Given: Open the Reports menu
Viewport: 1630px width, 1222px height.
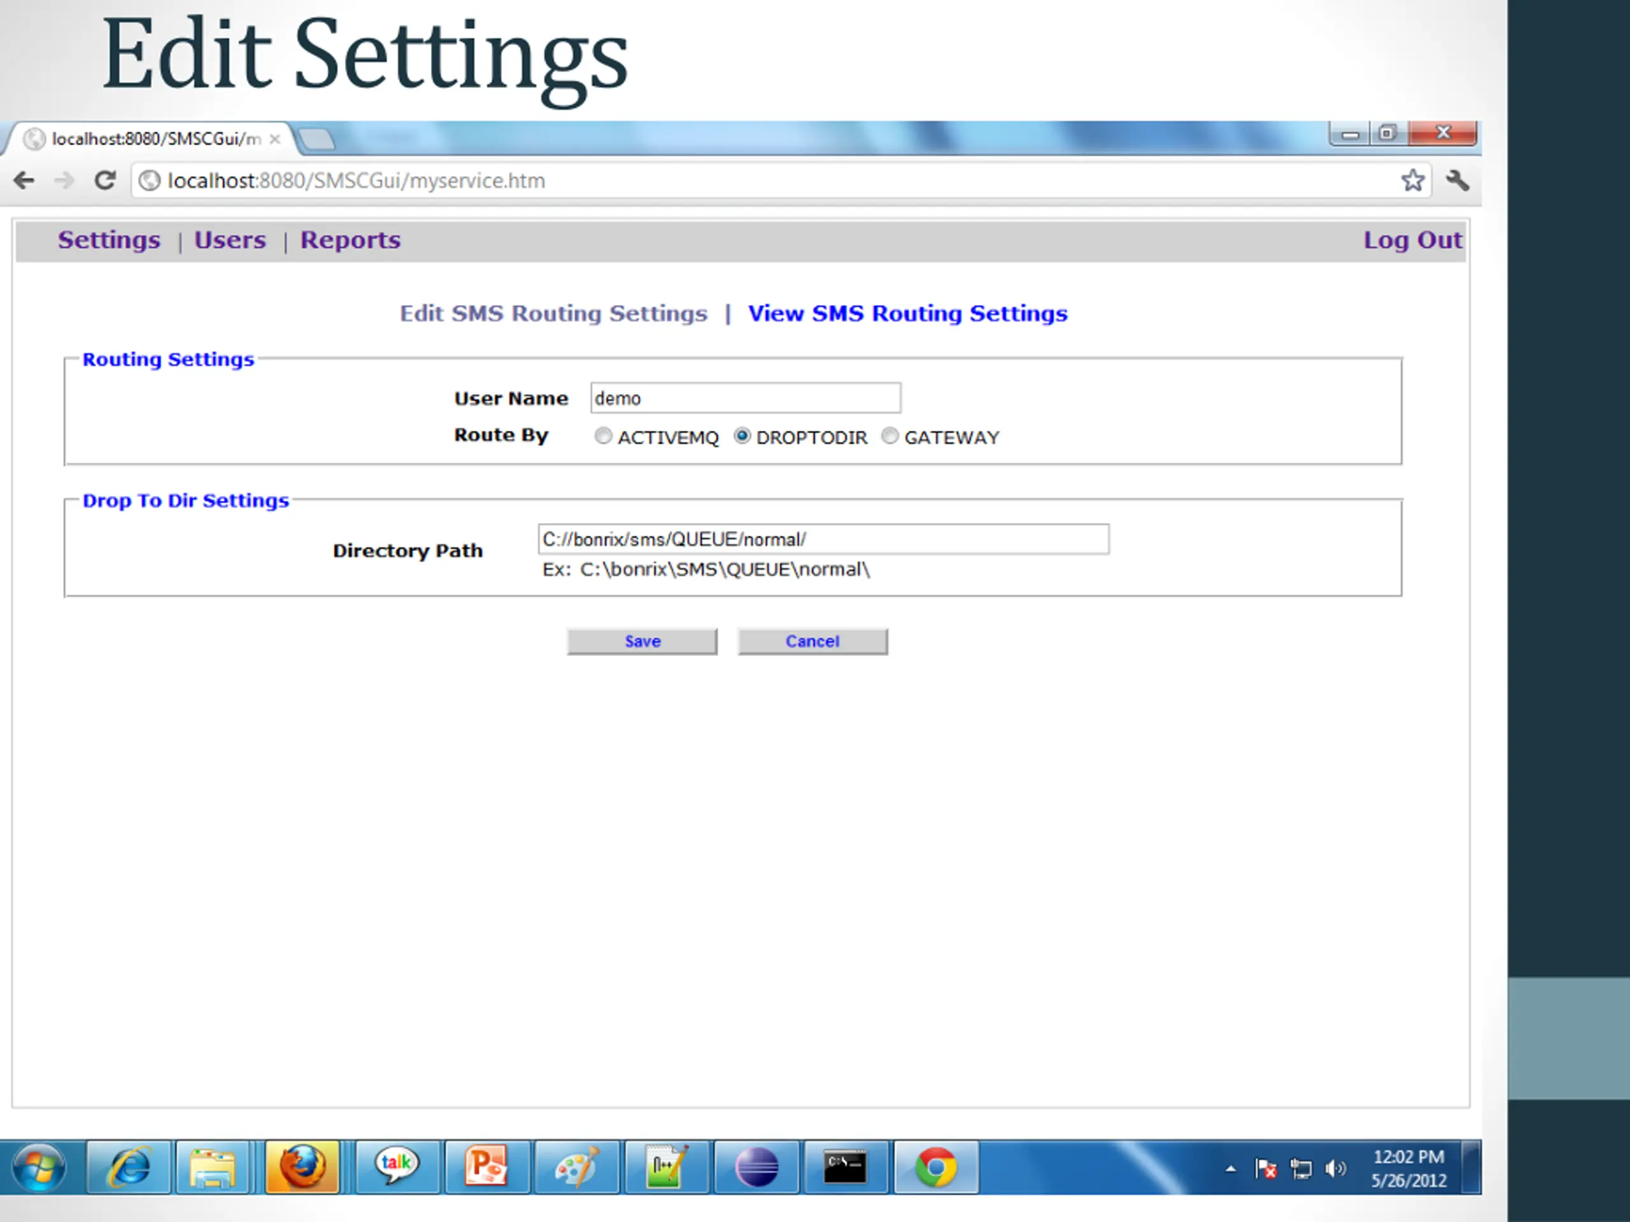Looking at the screenshot, I should 351,240.
